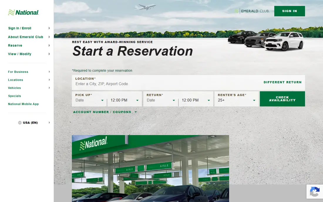Open the Pick Up date dropdown
This screenshot has height=202, width=323.
(89, 100)
